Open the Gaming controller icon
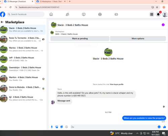This screenshot has width=168, height=136. 116,14
